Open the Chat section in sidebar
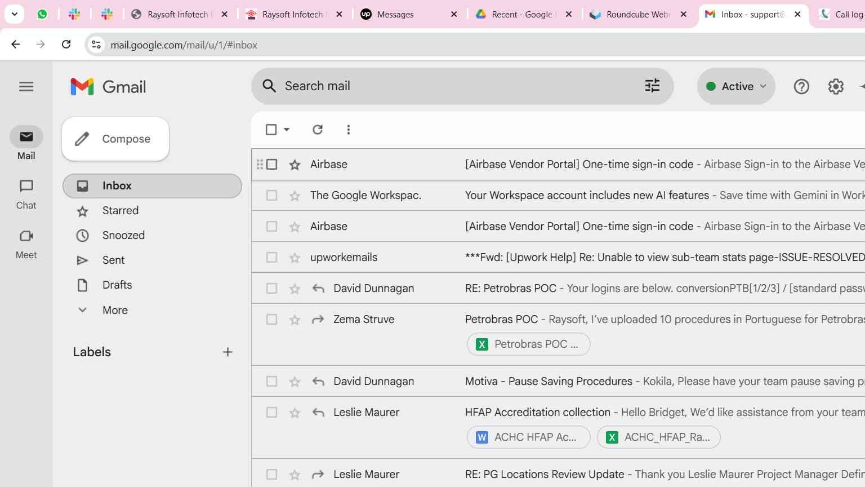 click(x=26, y=194)
